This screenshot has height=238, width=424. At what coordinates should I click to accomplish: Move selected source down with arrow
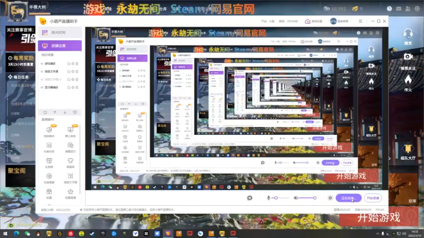[x=65, y=112]
